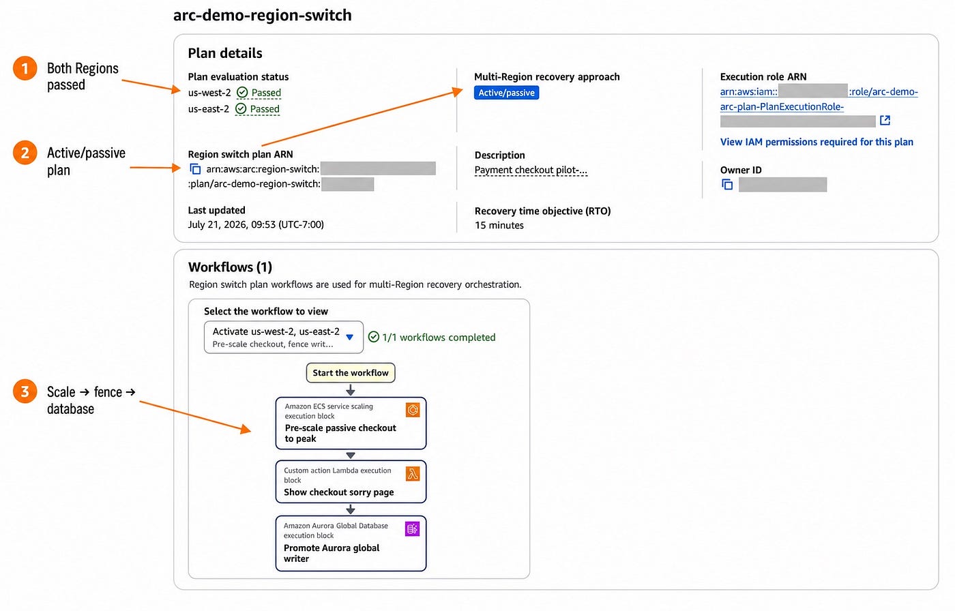
Task: Click the Description label
Action: click(500, 155)
